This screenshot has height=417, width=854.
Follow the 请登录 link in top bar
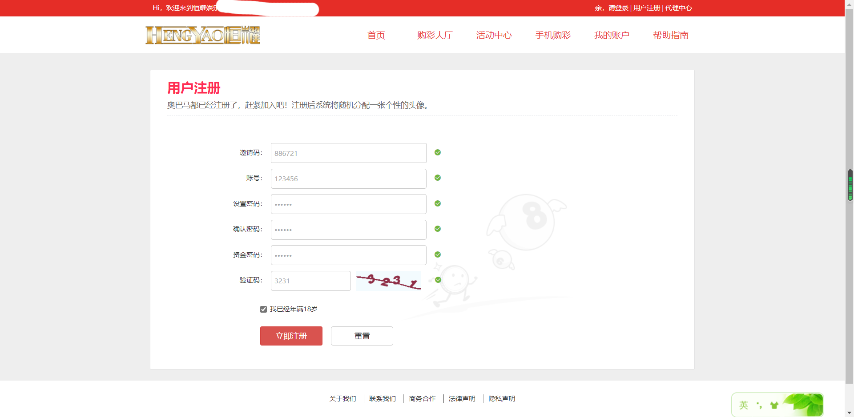click(618, 8)
